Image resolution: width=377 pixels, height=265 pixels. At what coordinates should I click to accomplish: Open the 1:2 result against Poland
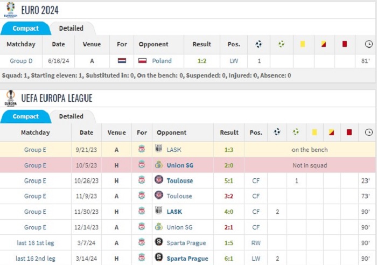click(x=202, y=61)
